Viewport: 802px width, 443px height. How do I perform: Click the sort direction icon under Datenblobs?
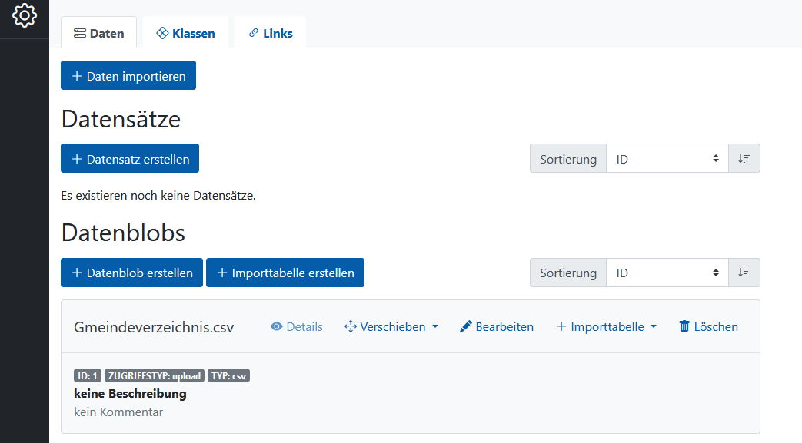click(x=744, y=273)
